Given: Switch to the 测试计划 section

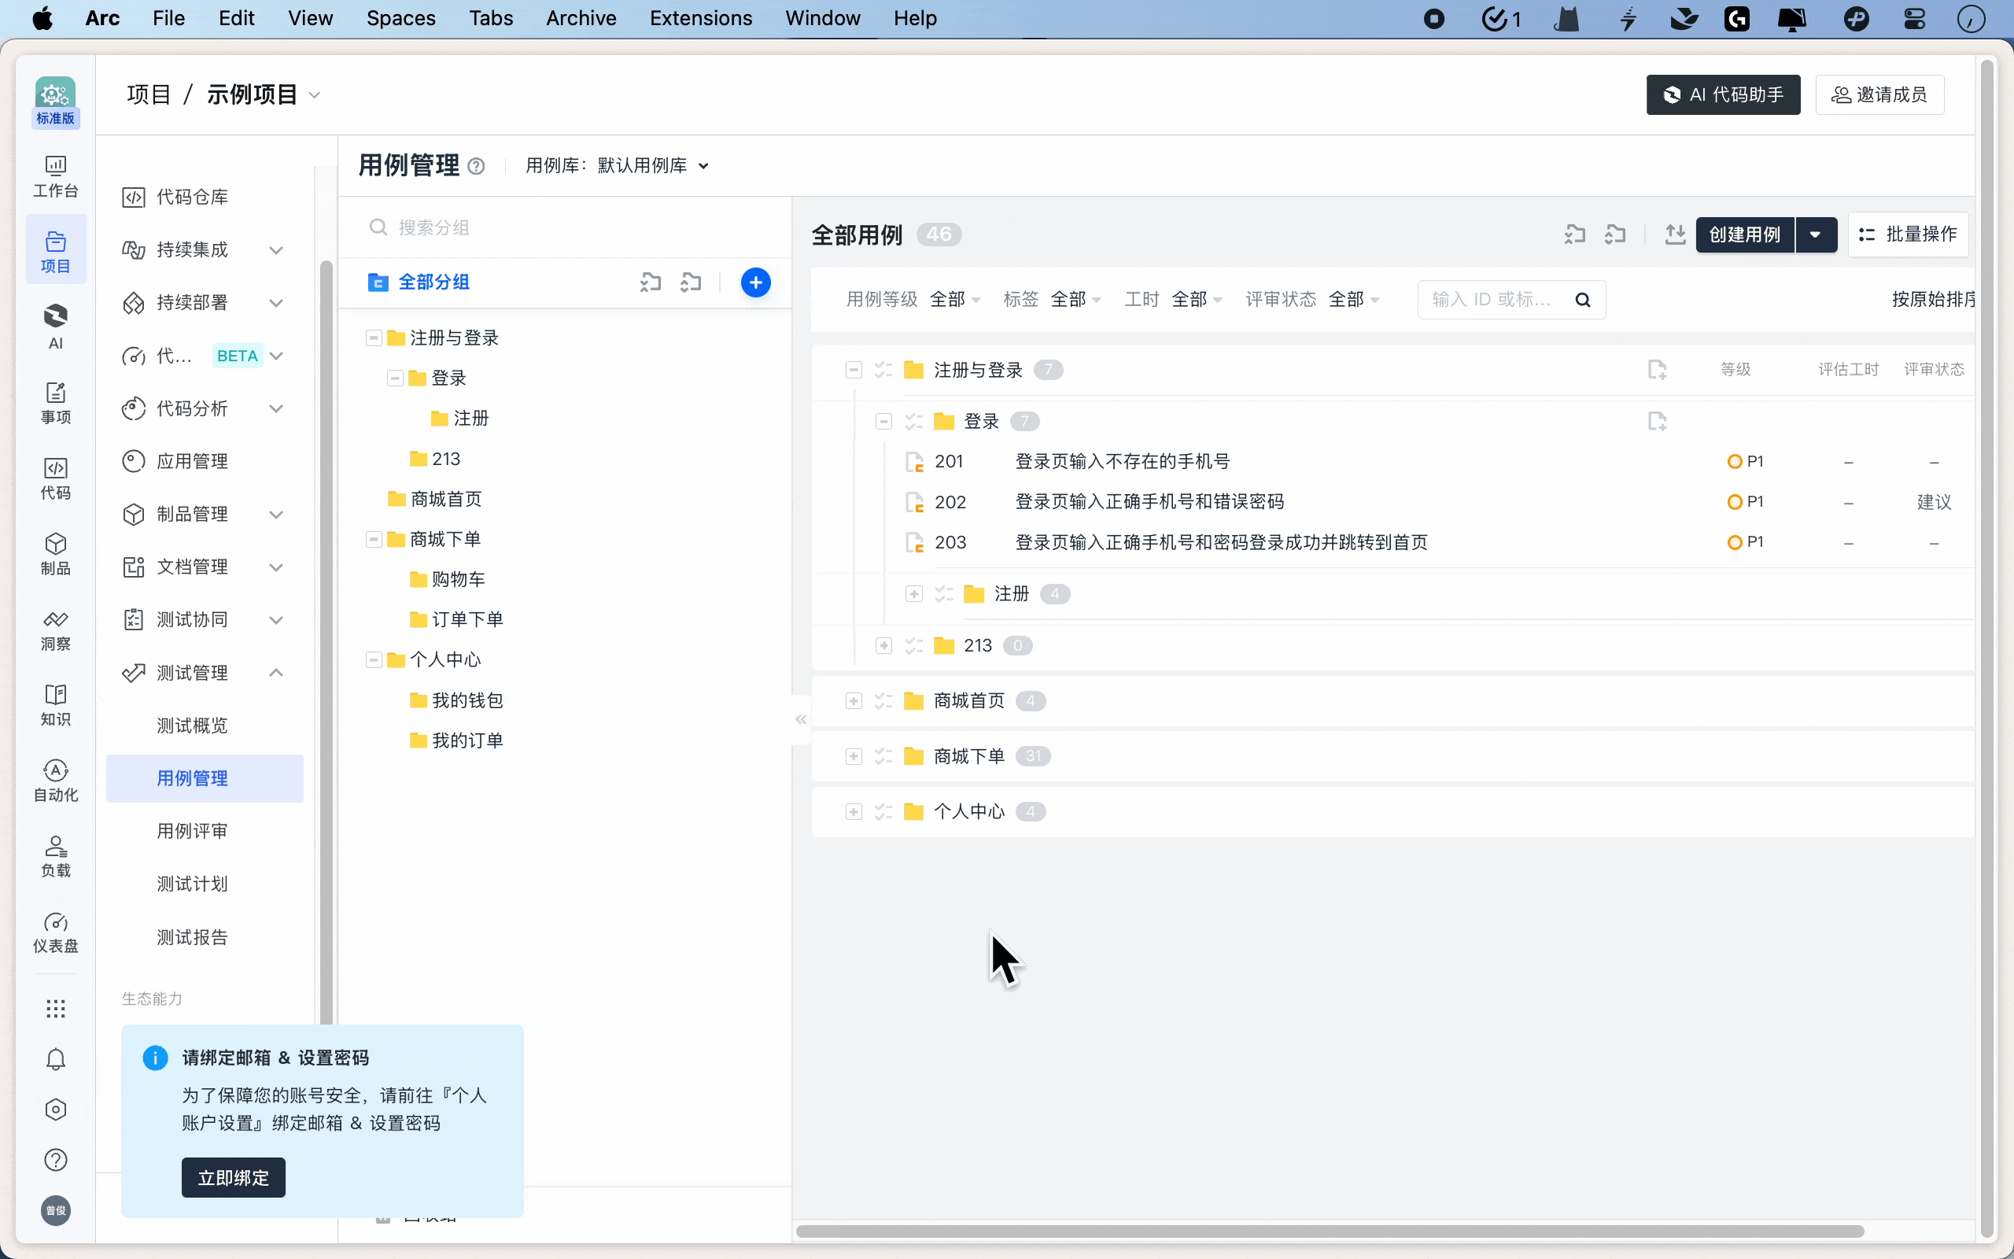Looking at the screenshot, I should pos(191,884).
